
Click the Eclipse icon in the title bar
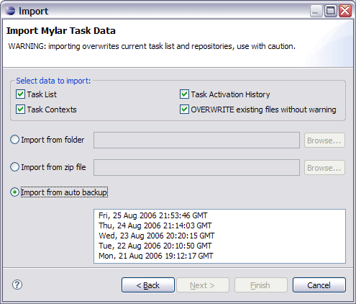pyautogui.click(x=10, y=11)
